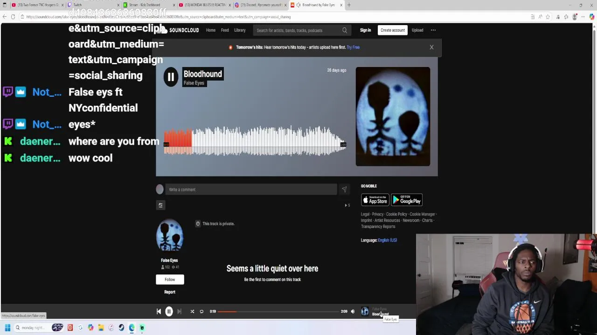
Task: Click the Sign in button
Action: (x=365, y=30)
